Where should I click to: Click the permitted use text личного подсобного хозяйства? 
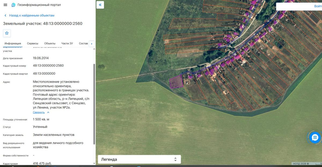[58, 145]
